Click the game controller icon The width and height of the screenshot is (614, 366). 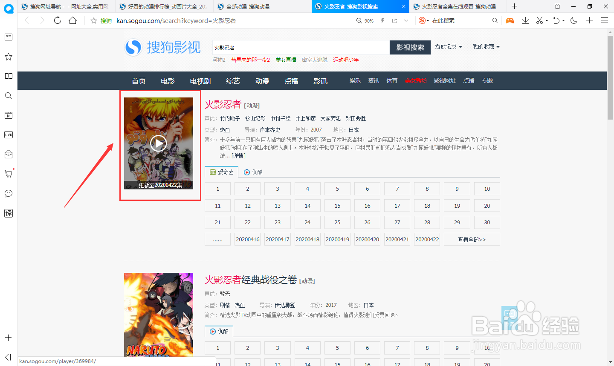pyautogui.click(x=510, y=20)
